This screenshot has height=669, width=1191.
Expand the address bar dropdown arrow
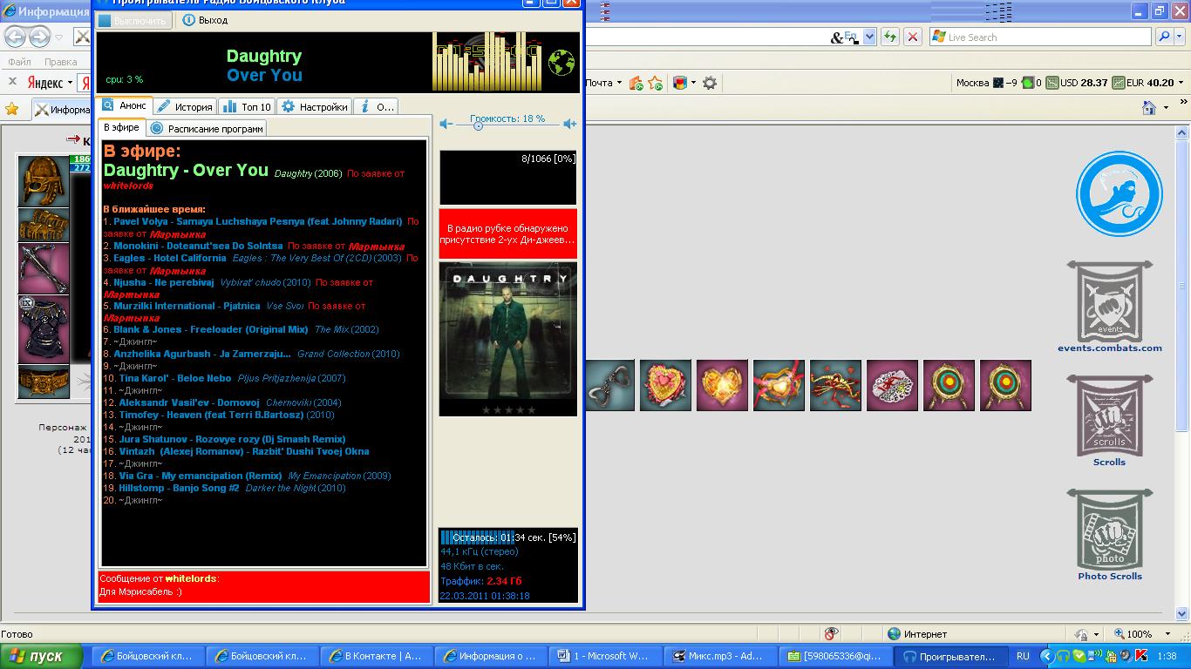[x=869, y=37]
